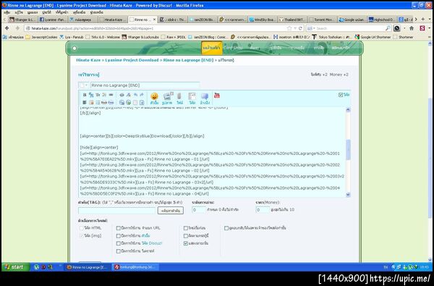Switch to the 'Torrent Mov...' tab
Screen dimensions: 434x286
322,20
